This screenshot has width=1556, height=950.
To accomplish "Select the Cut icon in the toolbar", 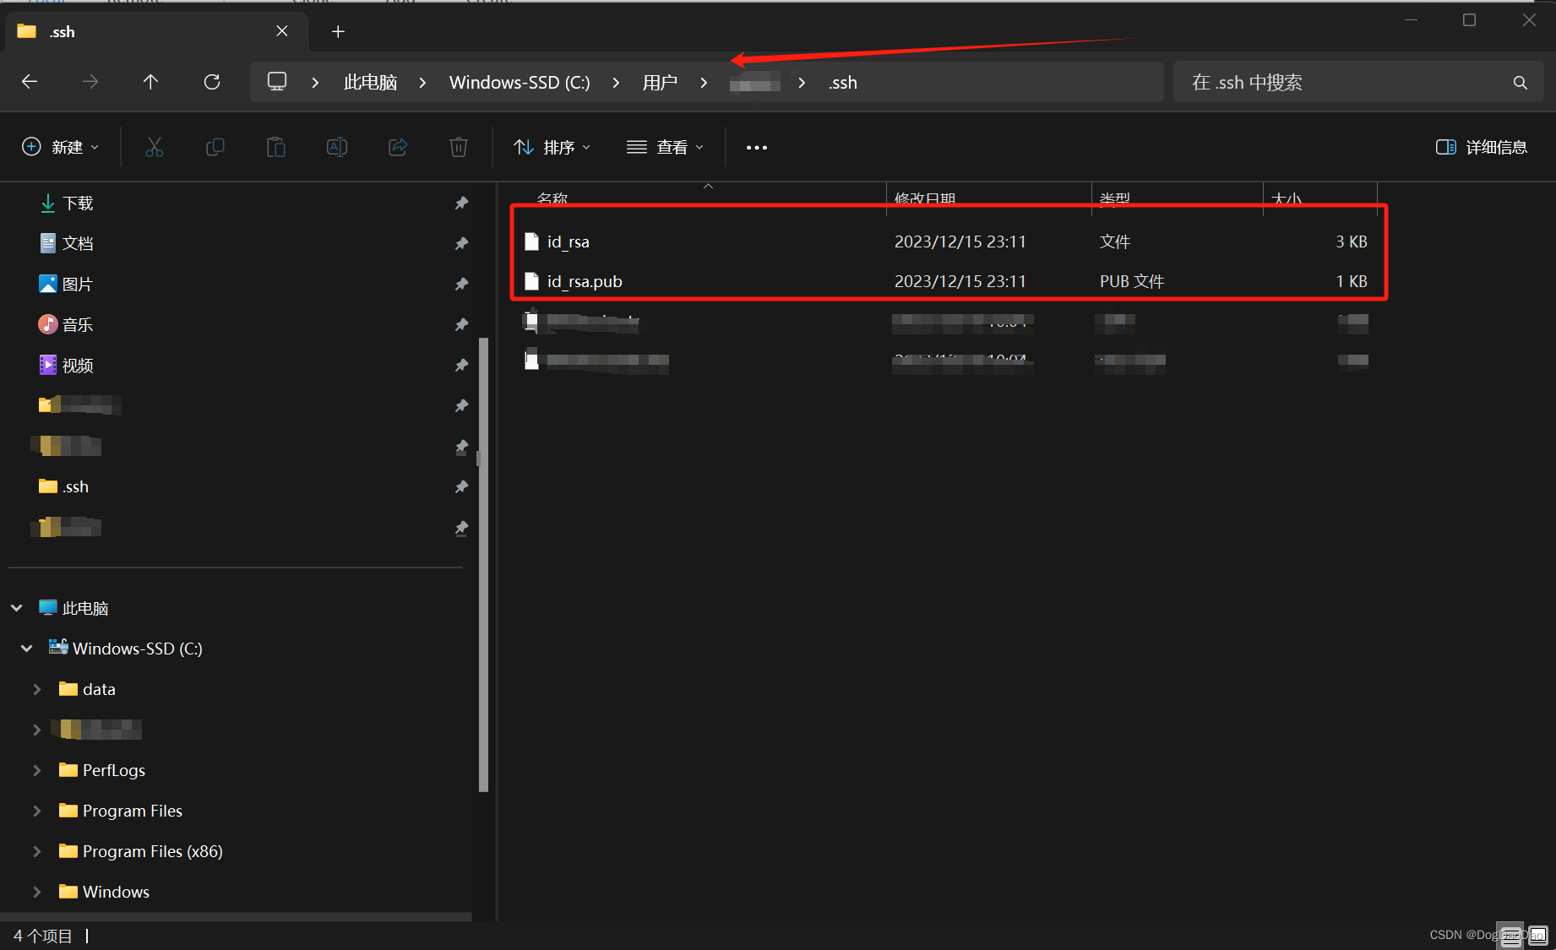I will (155, 146).
